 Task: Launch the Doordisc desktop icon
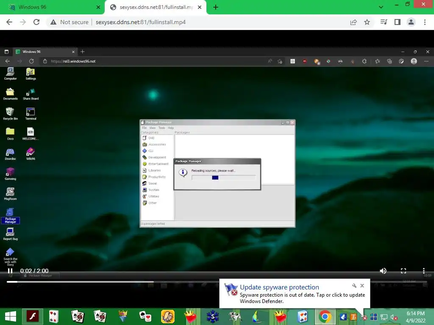[x=10, y=154]
